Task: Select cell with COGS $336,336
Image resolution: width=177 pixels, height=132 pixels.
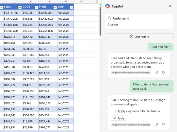Action: click(30, 91)
